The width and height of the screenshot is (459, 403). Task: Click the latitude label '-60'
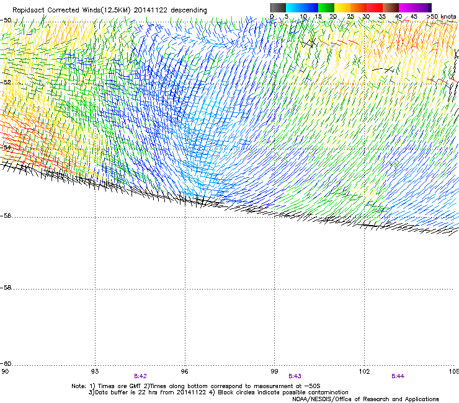6,364
